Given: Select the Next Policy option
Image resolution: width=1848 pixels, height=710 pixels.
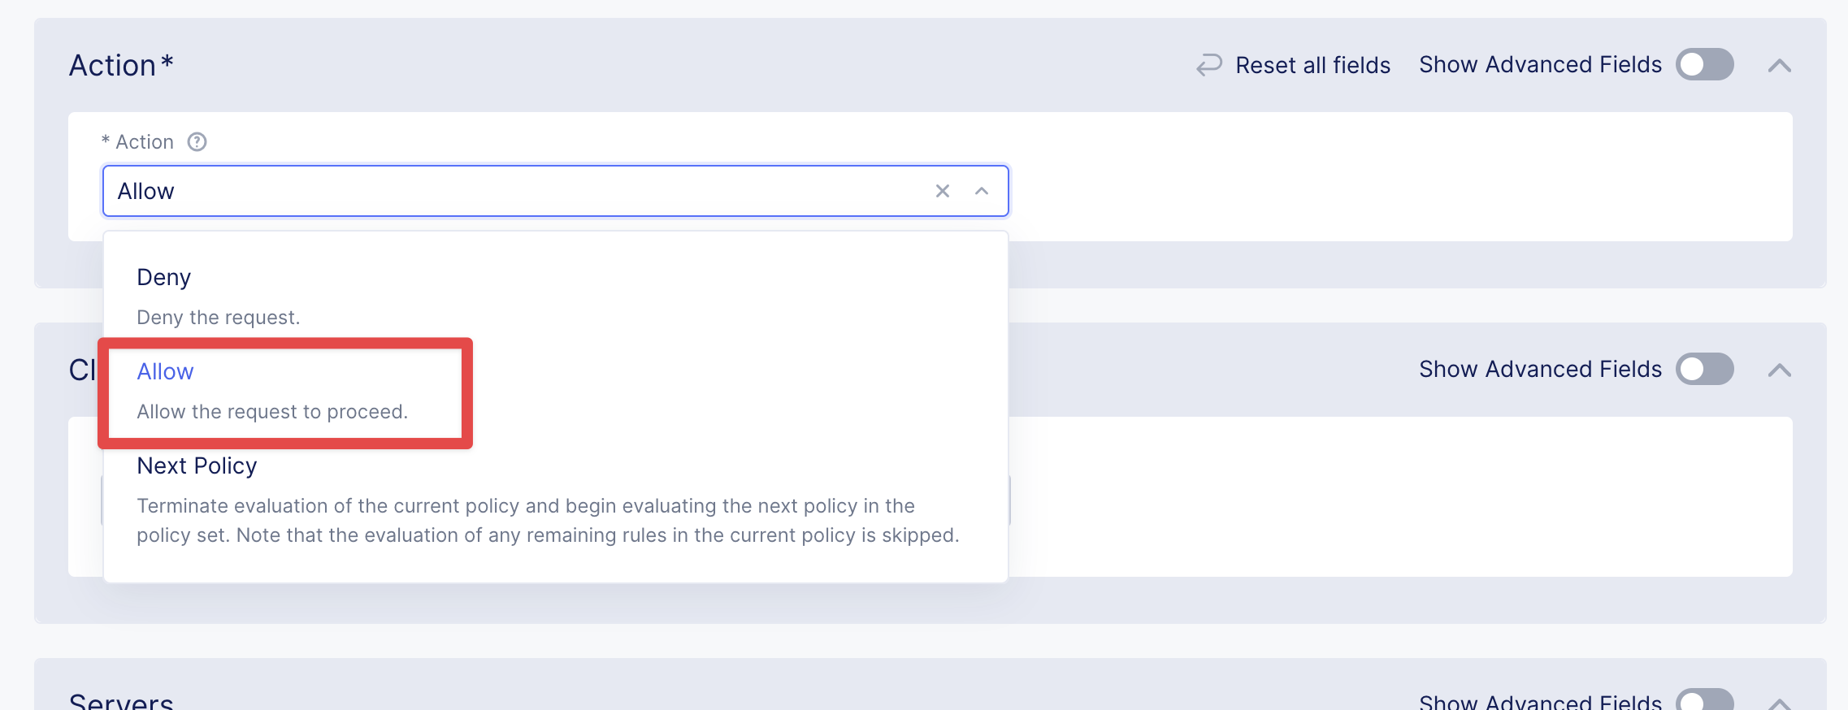Looking at the screenshot, I should coord(197,466).
